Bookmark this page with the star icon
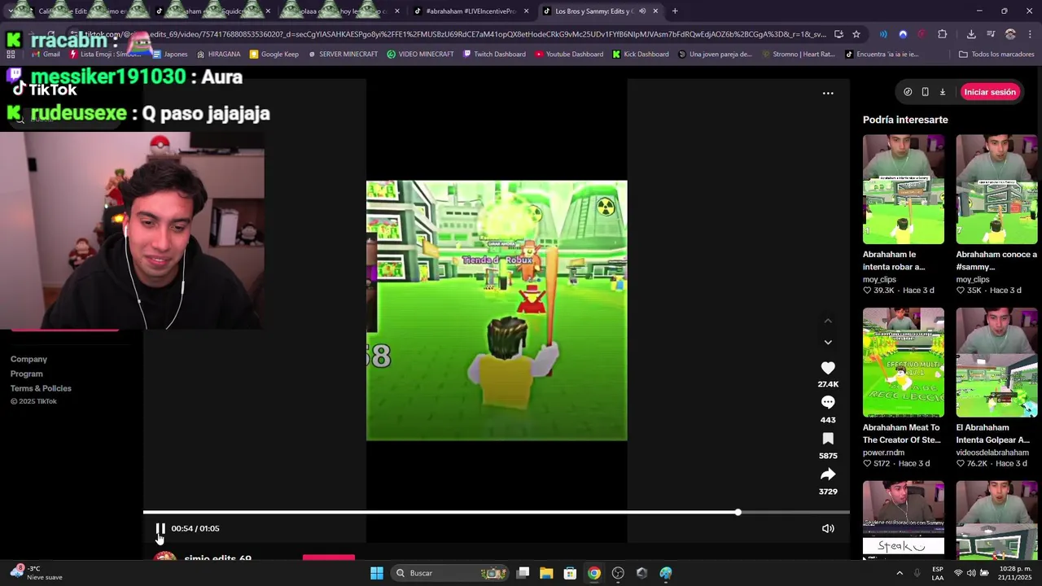This screenshot has width=1042, height=586. coord(856,34)
